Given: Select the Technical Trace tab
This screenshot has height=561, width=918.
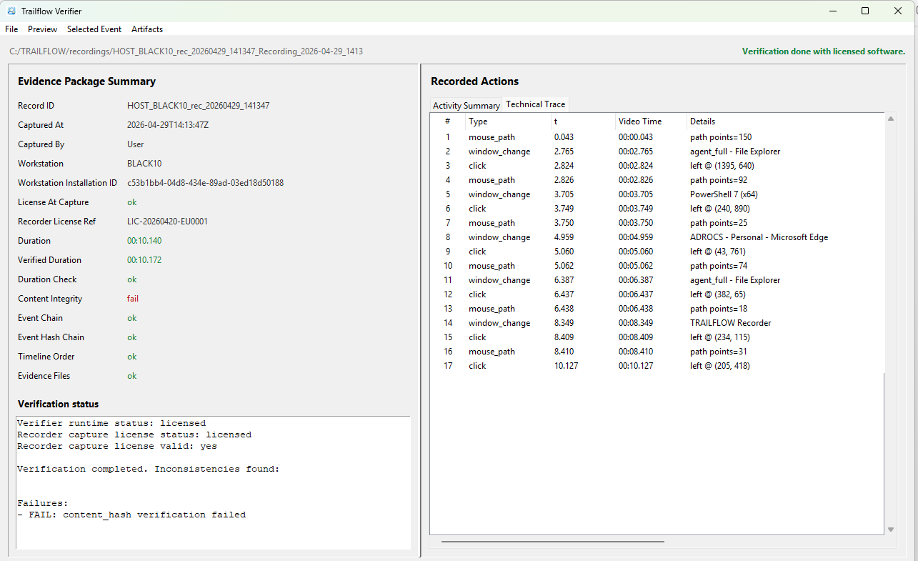Looking at the screenshot, I should pos(536,104).
